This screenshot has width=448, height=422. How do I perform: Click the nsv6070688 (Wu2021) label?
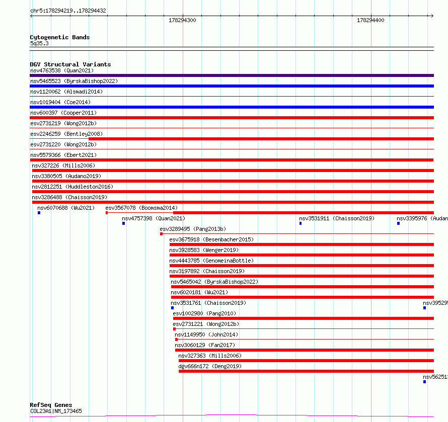[x=66, y=208]
